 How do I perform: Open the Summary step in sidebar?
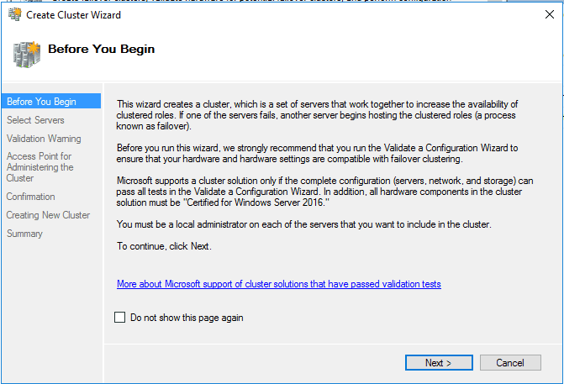click(24, 234)
